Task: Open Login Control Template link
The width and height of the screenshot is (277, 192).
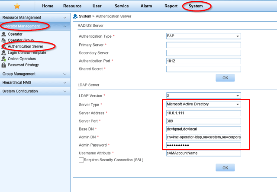Action: (x=27, y=52)
